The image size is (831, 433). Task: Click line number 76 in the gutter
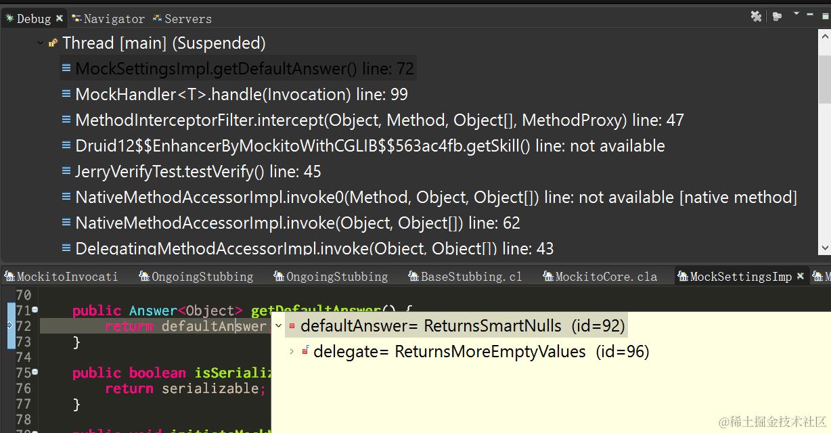tap(23, 388)
